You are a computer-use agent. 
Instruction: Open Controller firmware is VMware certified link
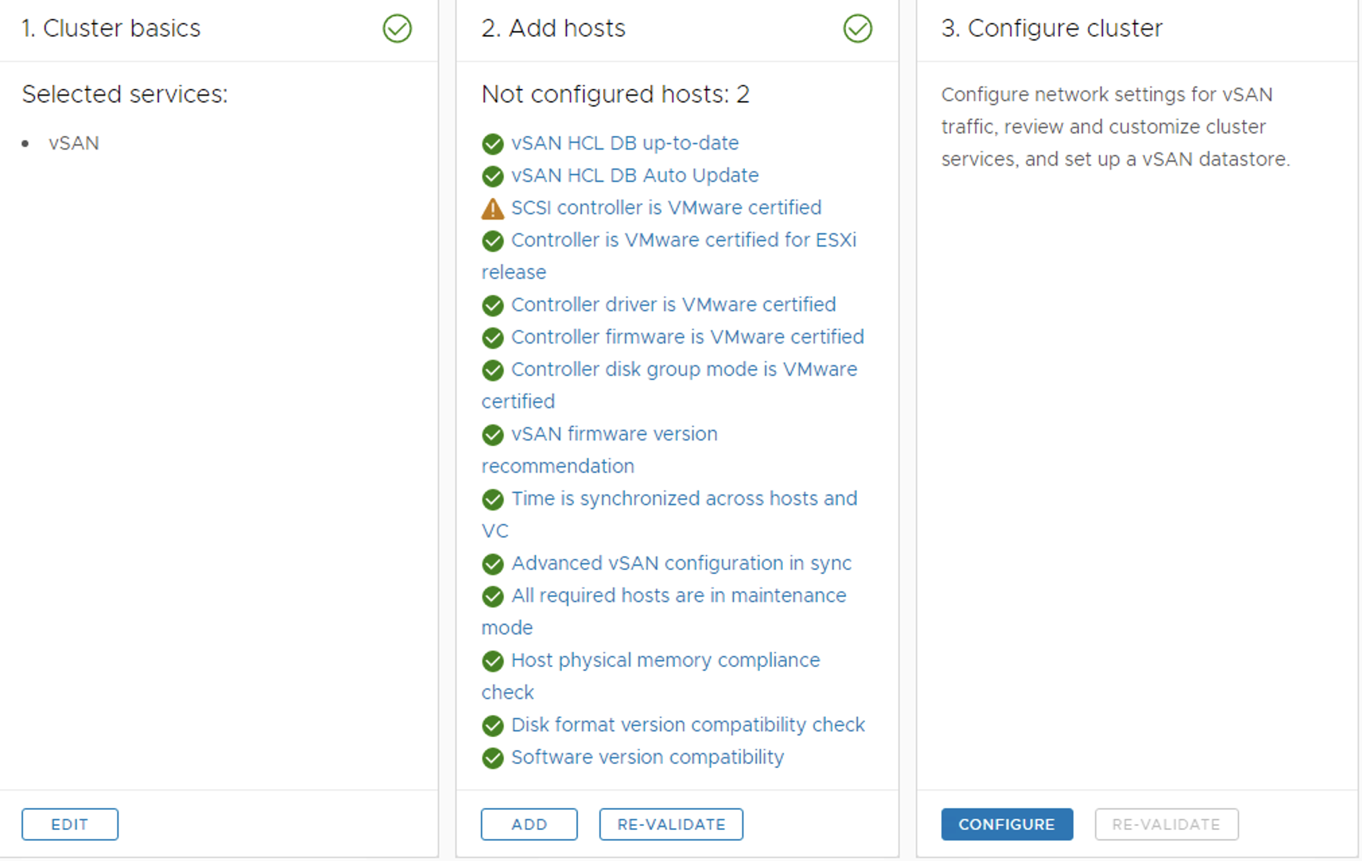[687, 337]
